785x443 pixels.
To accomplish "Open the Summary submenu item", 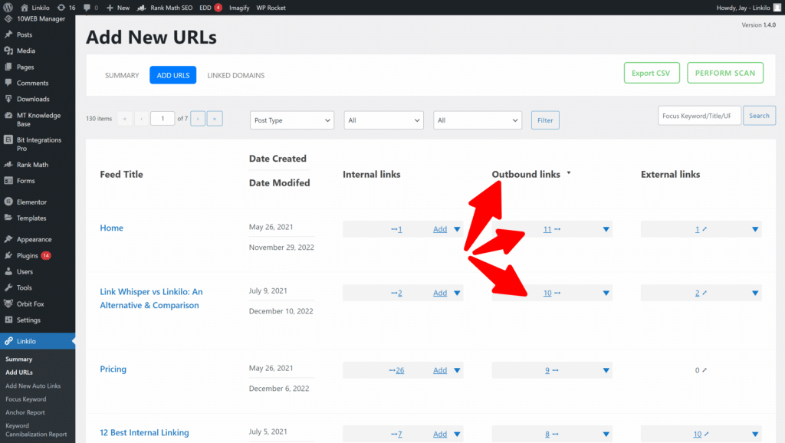I will pos(18,359).
